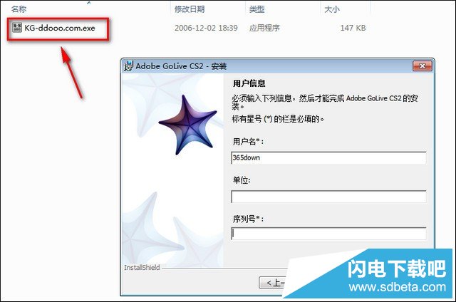Click the 闪电下载吧 watermark logo
Screen dimensions: 456x302
pos(397,269)
